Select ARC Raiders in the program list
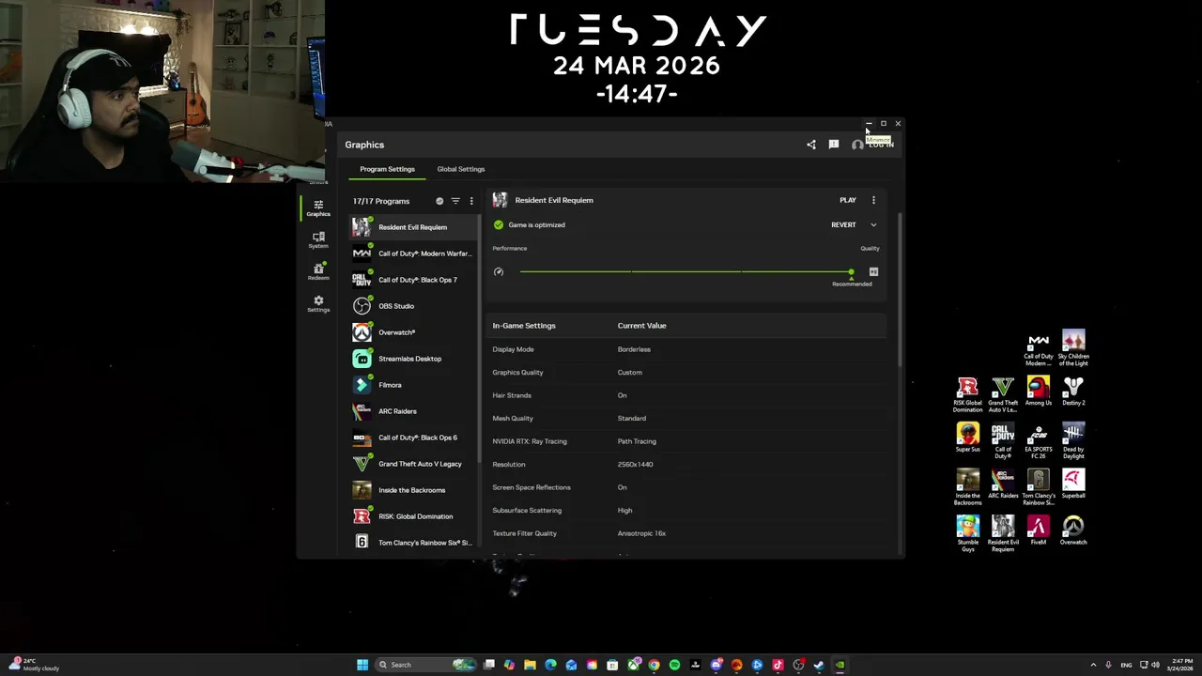1202x676 pixels. 414,411
